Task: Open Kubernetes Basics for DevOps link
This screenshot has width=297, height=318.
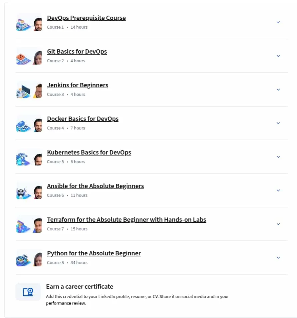Action: point(89,153)
